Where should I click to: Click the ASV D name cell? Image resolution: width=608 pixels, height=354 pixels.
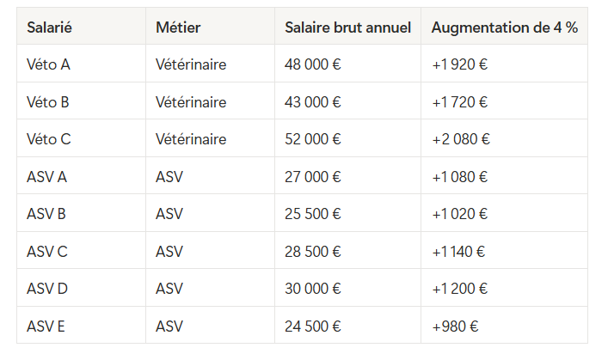pos(81,288)
